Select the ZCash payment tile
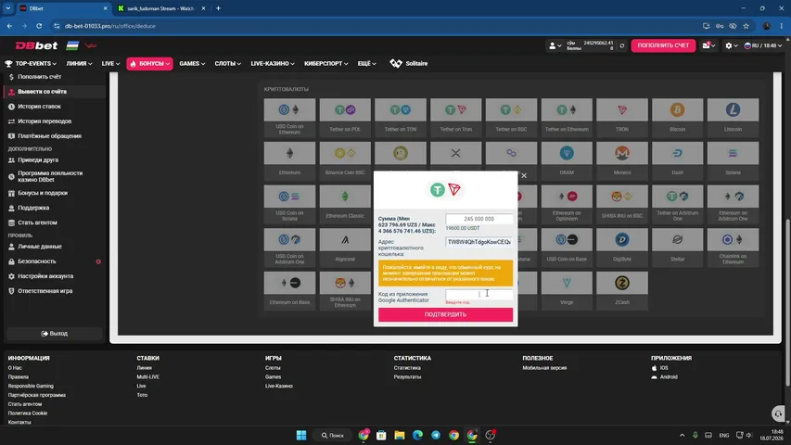The image size is (791, 445). (x=622, y=290)
